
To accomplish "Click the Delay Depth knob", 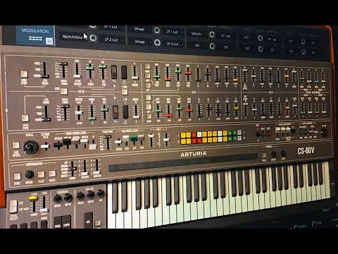I will [91, 195].
